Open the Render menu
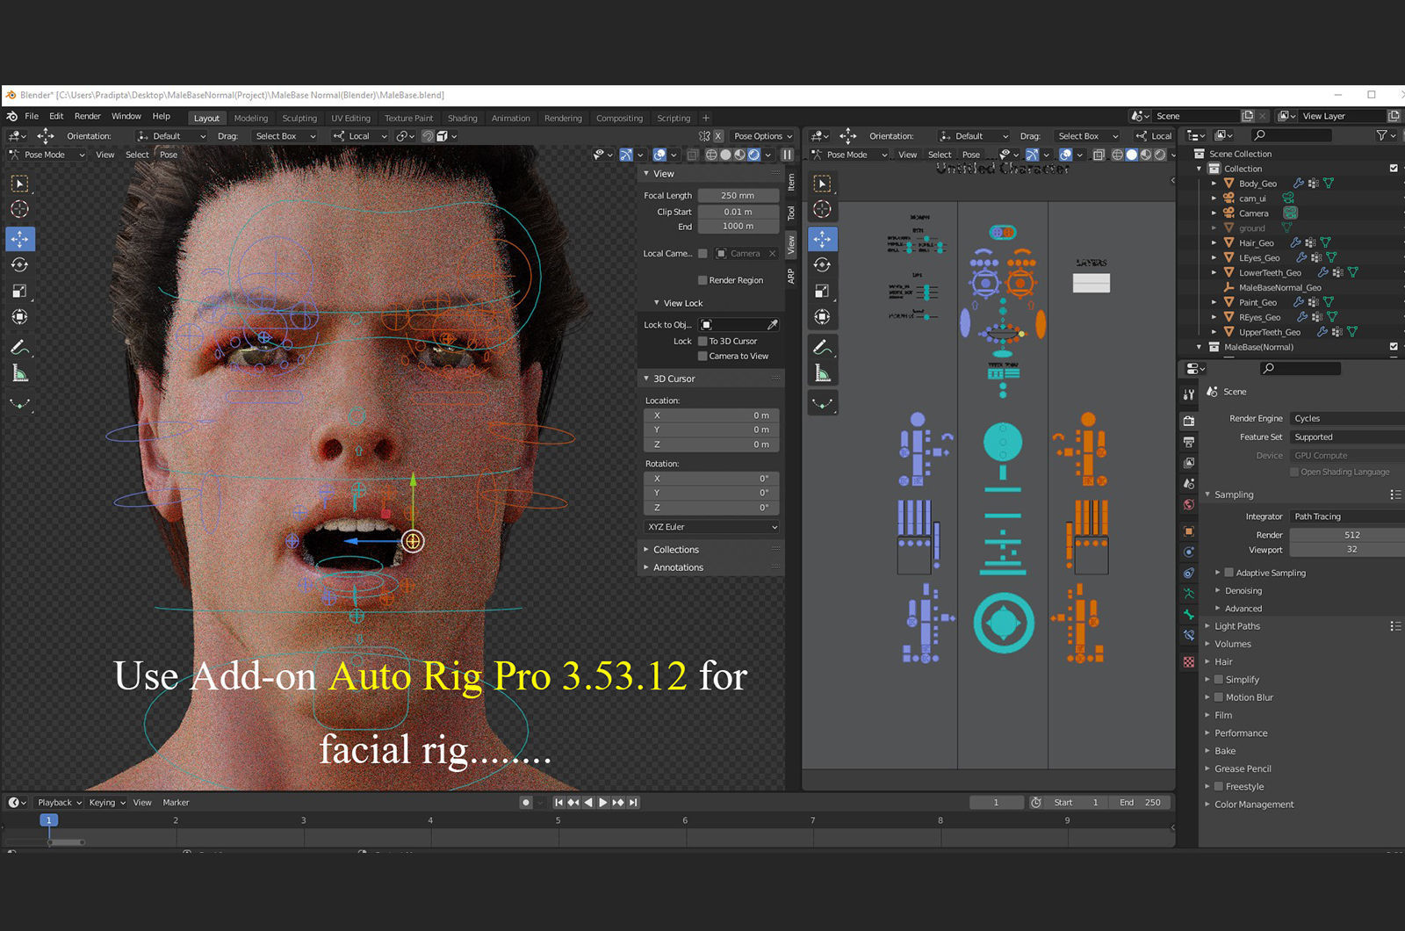1405x931 pixels. coord(88,116)
